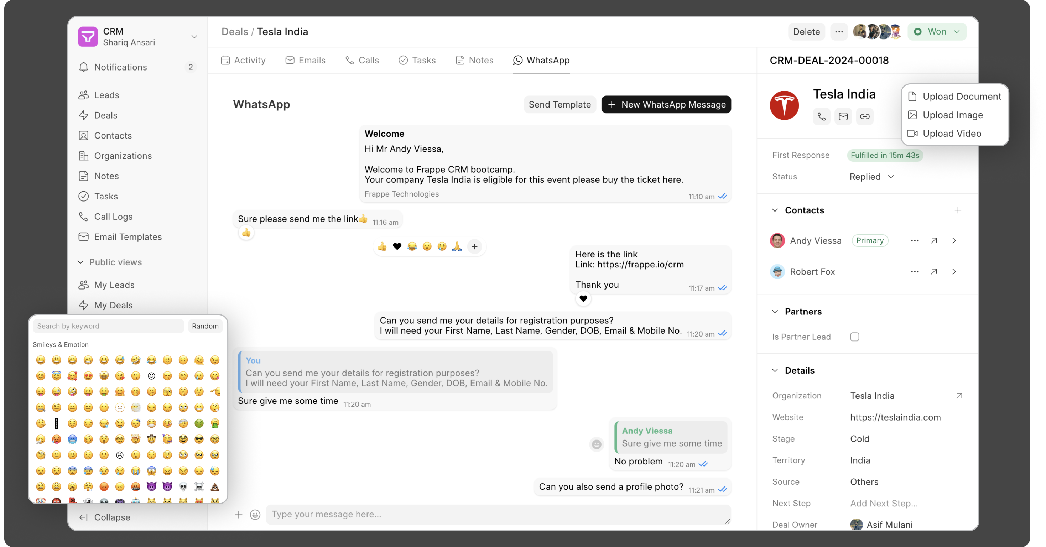
Task: Click the https://teslaindia.com website value
Action: (895, 417)
